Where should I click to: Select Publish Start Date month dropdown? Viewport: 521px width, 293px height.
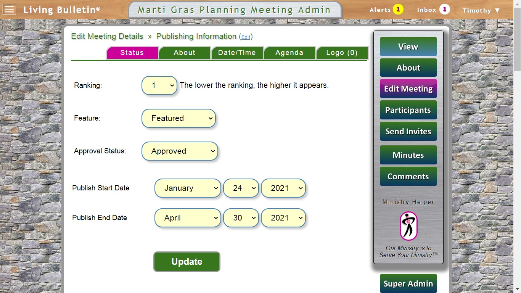(188, 188)
